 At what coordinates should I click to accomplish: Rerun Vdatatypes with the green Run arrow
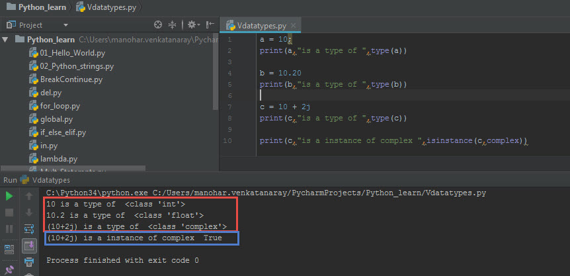[x=9, y=197]
